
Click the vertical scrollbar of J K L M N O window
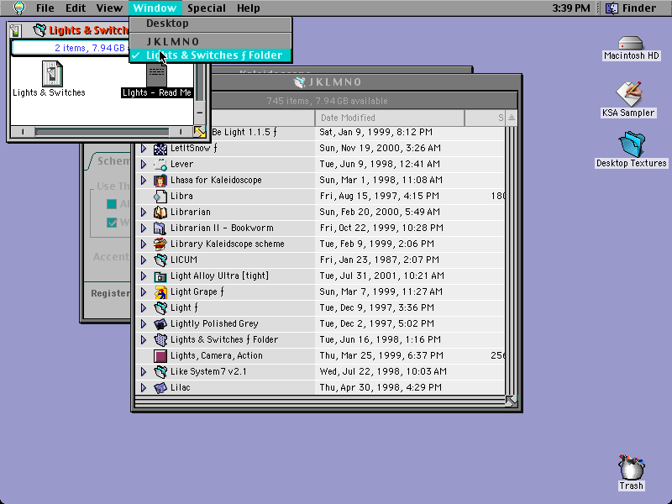512,261
